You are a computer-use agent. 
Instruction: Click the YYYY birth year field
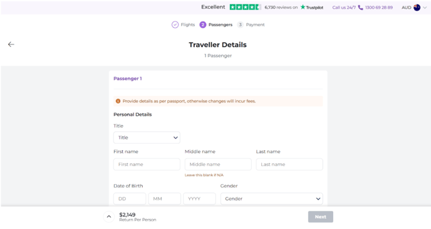(200, 199)
